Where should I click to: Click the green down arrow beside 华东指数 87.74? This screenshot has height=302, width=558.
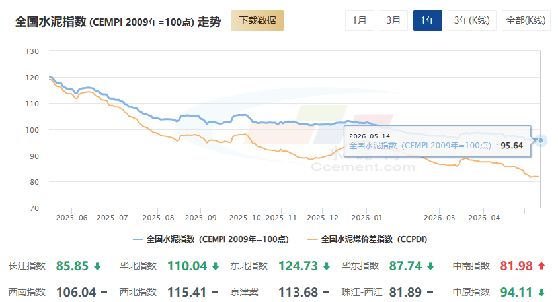pyautogui.click(x=430, y=266)
